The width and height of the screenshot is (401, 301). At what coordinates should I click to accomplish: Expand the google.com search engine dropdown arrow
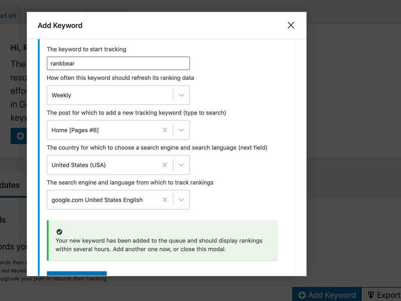181,200
